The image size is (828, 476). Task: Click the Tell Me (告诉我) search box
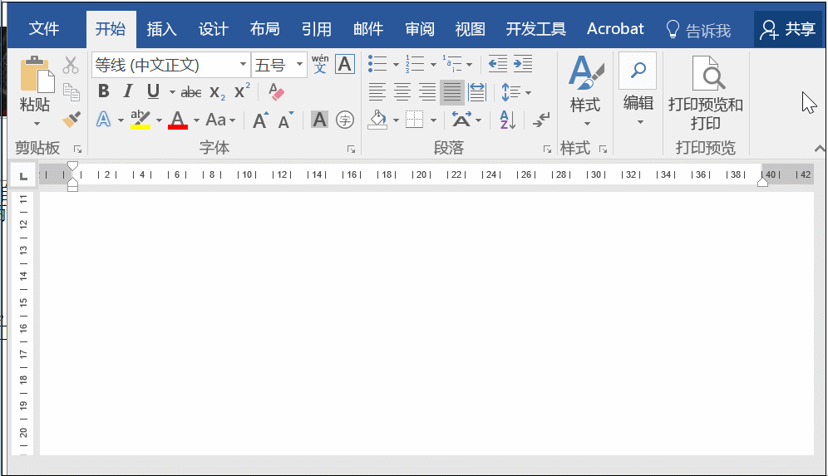point(698,30)
